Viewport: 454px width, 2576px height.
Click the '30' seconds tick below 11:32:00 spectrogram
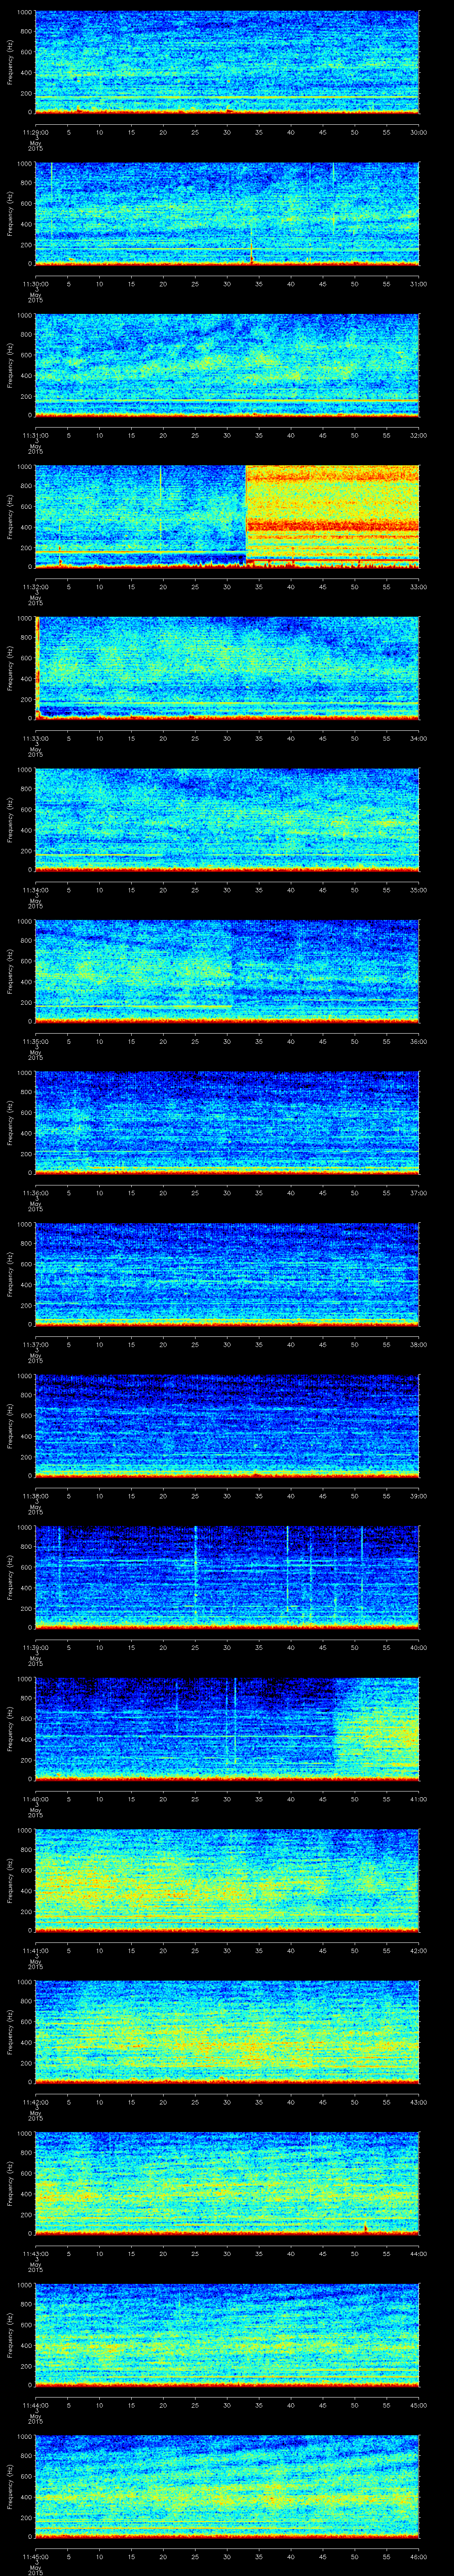[227, 586]
